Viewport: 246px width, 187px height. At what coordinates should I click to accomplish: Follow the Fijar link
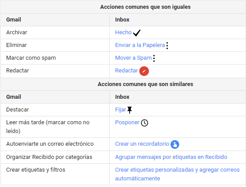[120, 110]
